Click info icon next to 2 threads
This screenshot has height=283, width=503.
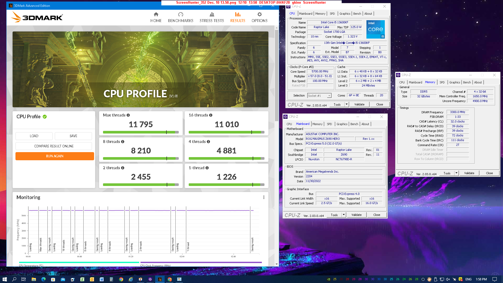tap(123, 168)
